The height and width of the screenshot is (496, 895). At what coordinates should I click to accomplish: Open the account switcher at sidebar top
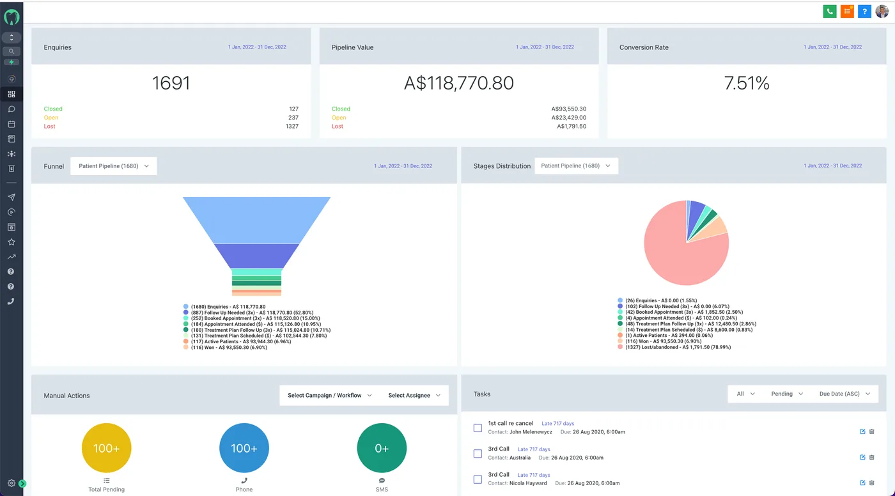(x=12, y=38)
